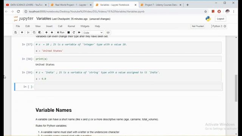Run the selected cell
Screen dimensions: 242x136
[x=60, y=32]
